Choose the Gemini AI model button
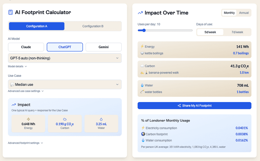Screen dimensions: 260x161 point(103,47)
